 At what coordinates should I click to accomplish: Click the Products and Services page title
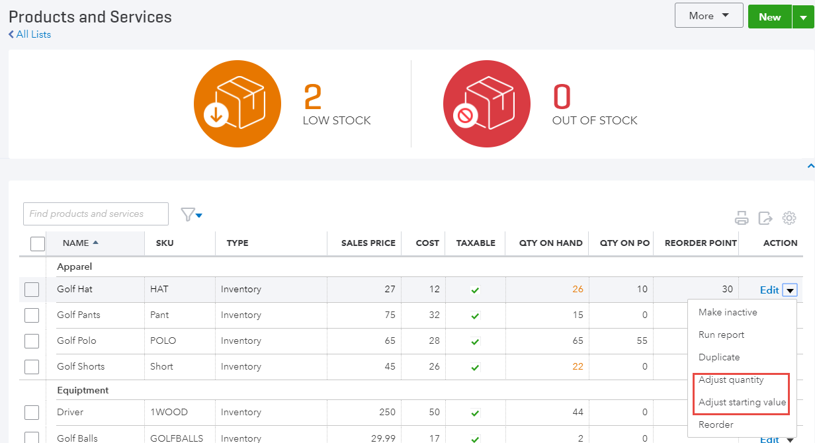tap(90, 17)
